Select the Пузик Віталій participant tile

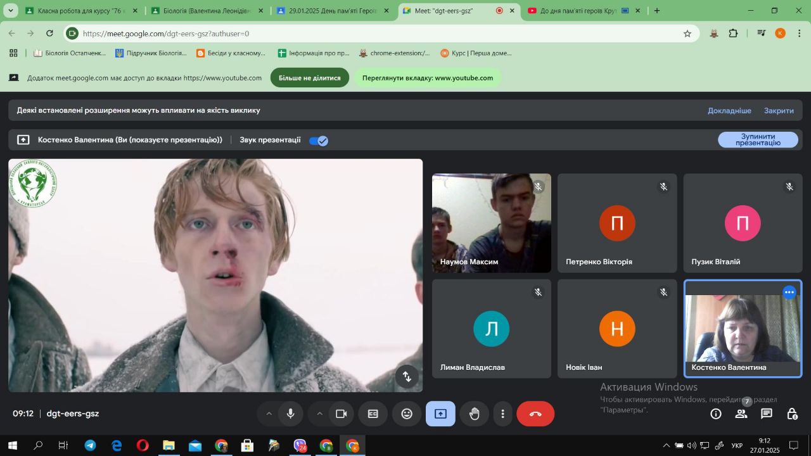[743, 223]
